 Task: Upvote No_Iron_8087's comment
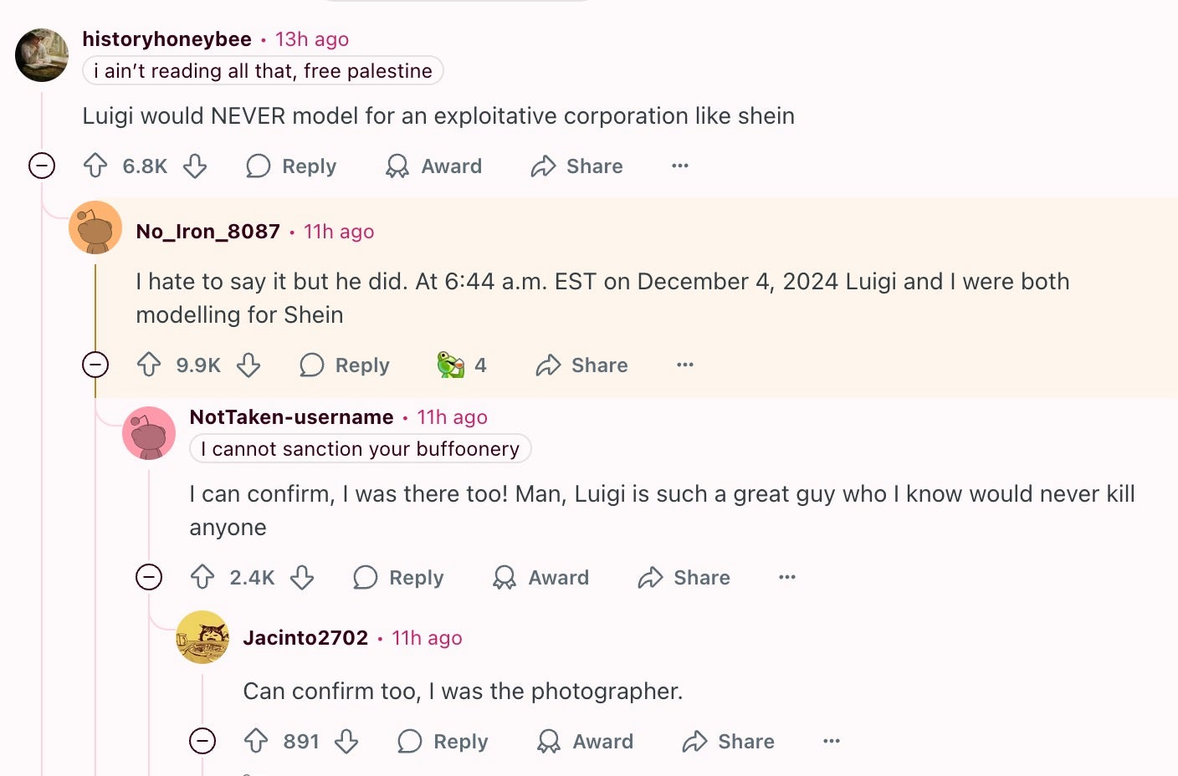[149, 365]
